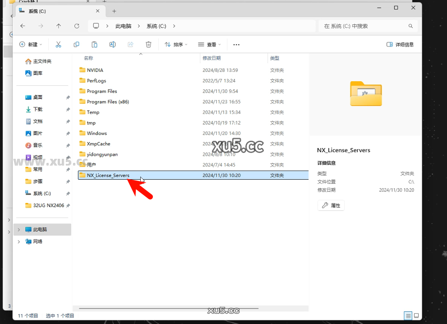447x324 pixels.
Task: Open the 详细信息 details pane
Action: coord(400,44)
